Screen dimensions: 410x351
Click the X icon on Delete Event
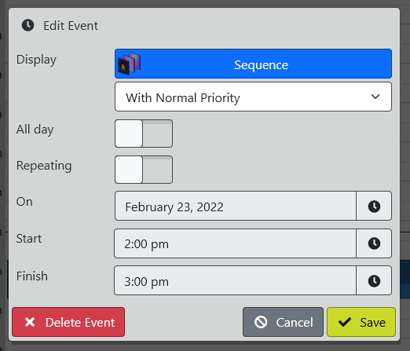point(30,322)
